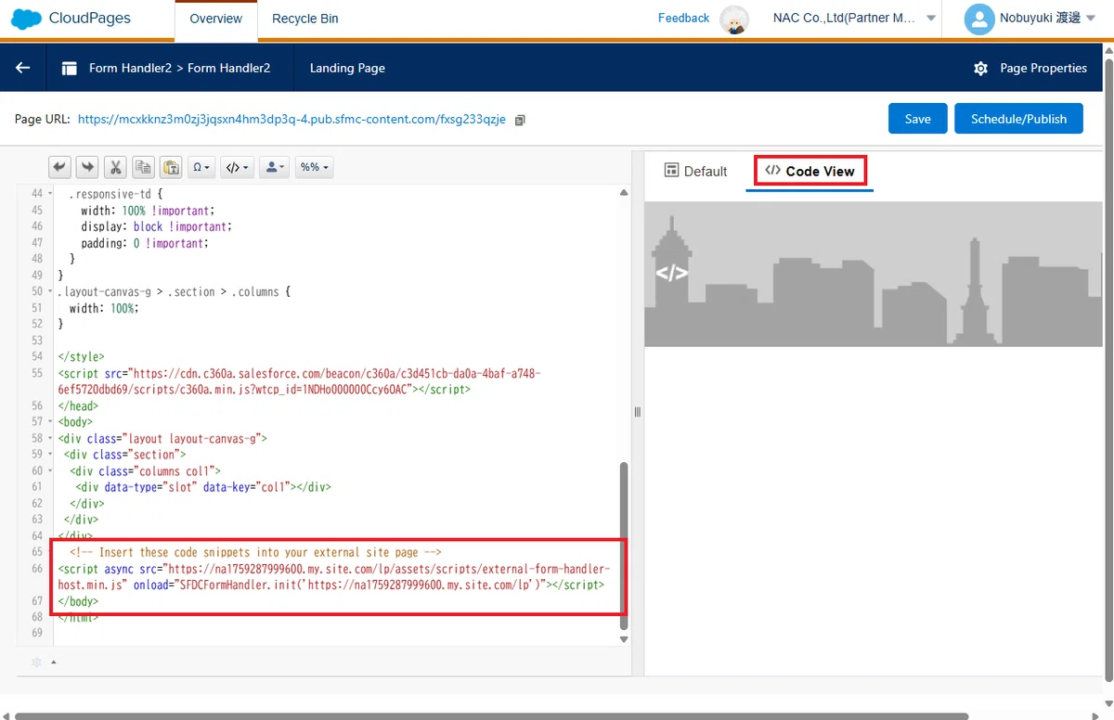
Task: Click the data-key="col1" slot line
Action: [203, 486]
